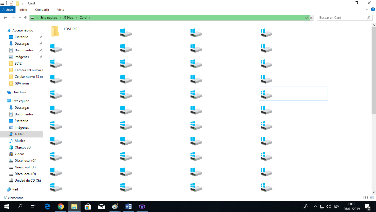This screenshot has height=212, width=376.
Task: Click the '82 elementos' status text
Action: pos(14,198)
